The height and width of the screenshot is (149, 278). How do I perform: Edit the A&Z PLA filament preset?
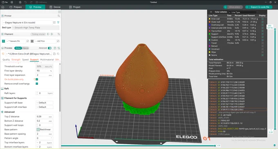coord(58,41)
